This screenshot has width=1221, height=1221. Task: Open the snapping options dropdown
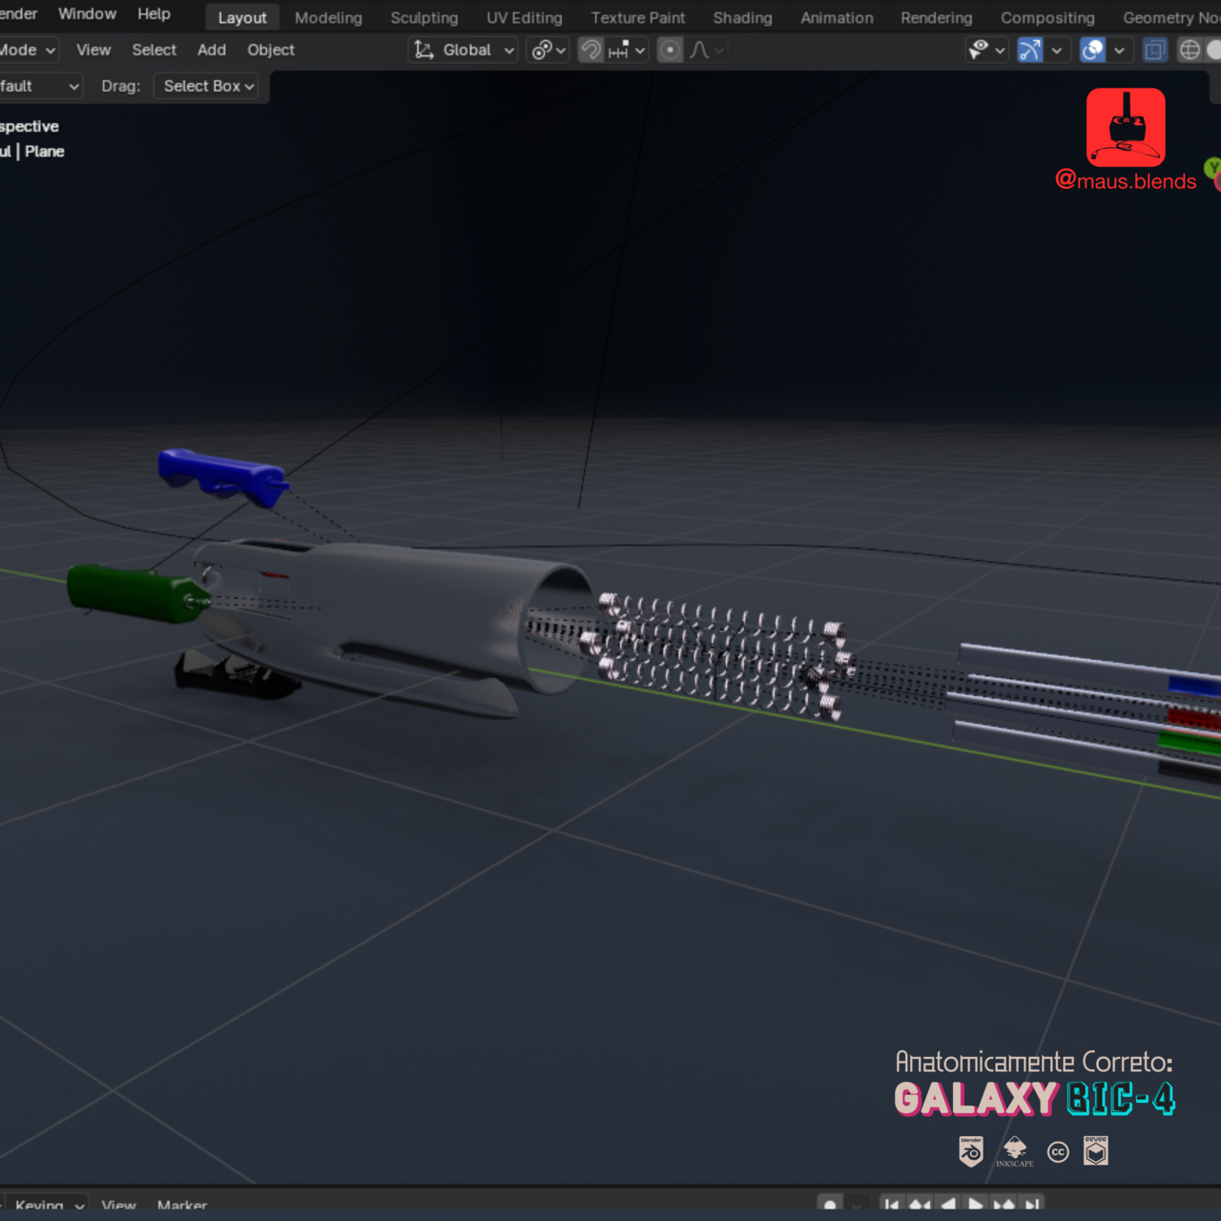coord(627,50)
